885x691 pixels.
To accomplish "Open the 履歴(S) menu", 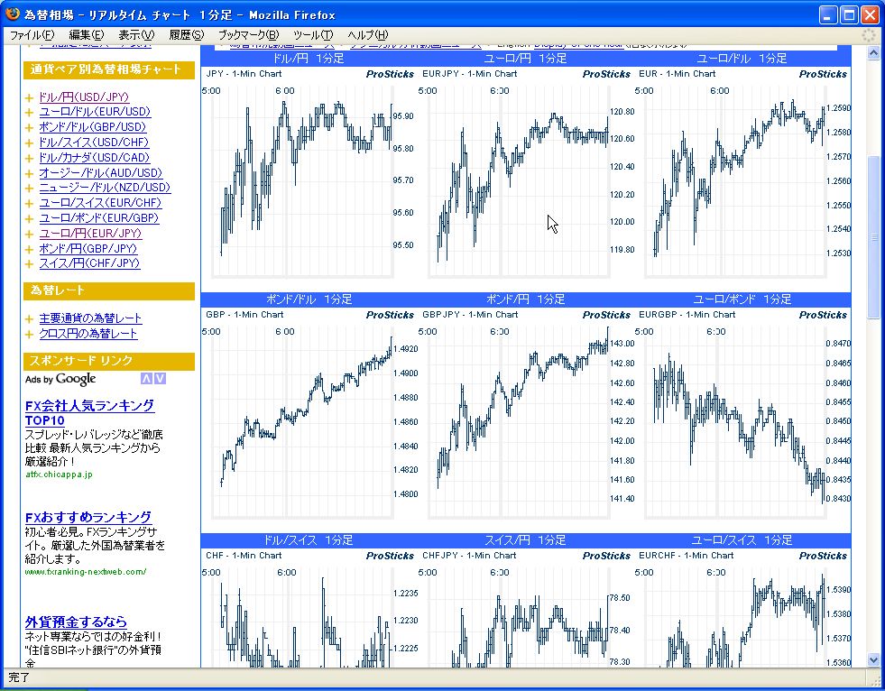I will 186,35.
